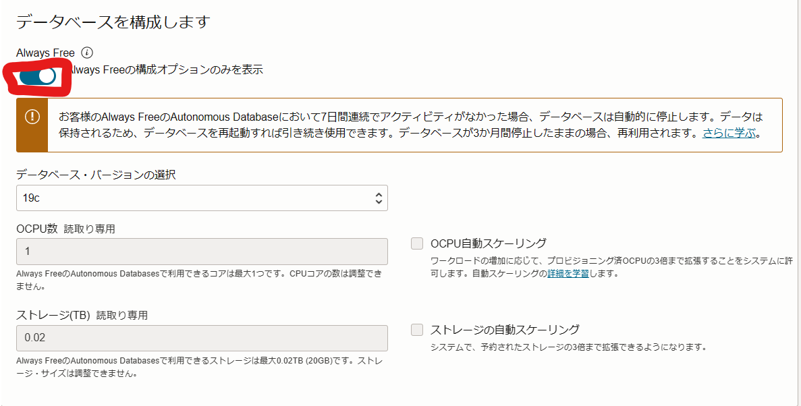Click the OCPU数 読取り専用 label
This screenshot has height=406, width=801.
click(65, 229)
